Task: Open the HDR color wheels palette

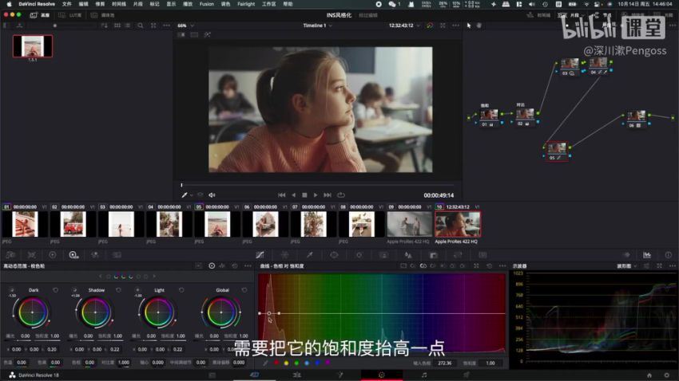Action: [73, 255]
